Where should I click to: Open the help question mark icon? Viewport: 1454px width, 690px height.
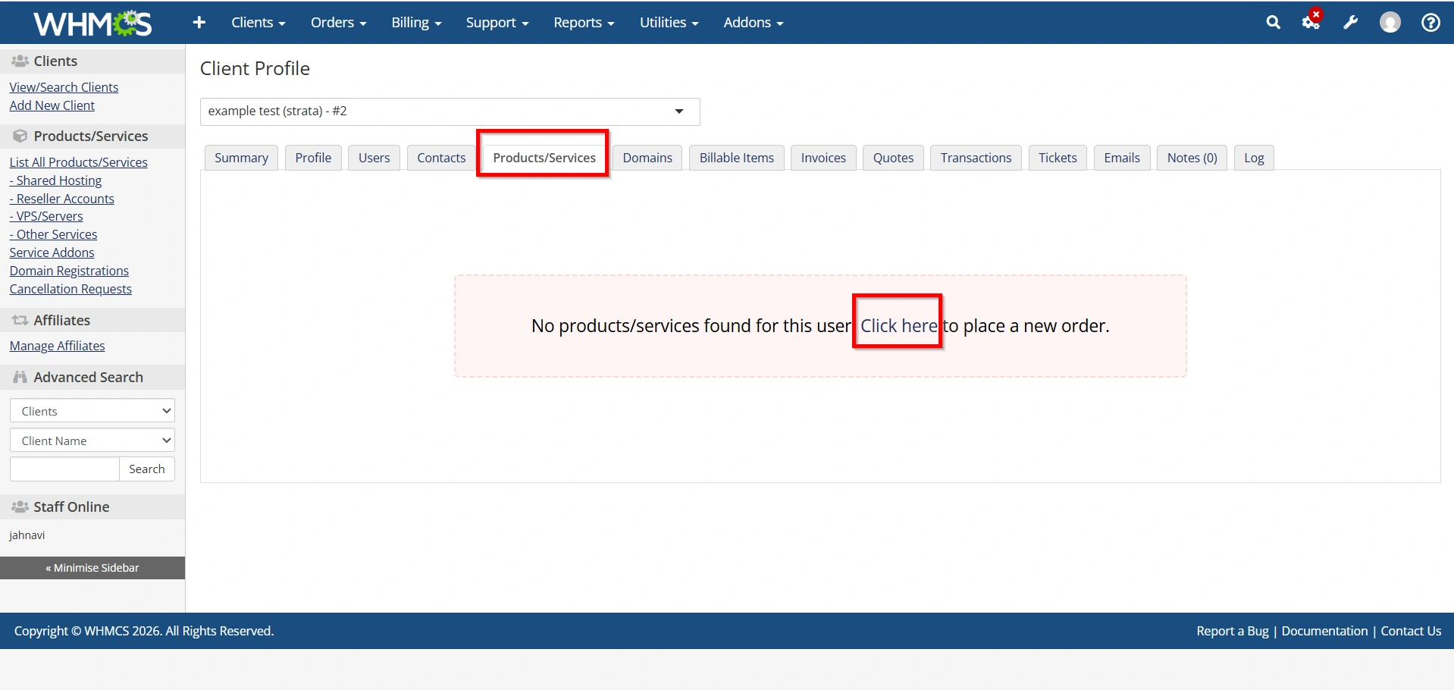(x=1430, y=23)
